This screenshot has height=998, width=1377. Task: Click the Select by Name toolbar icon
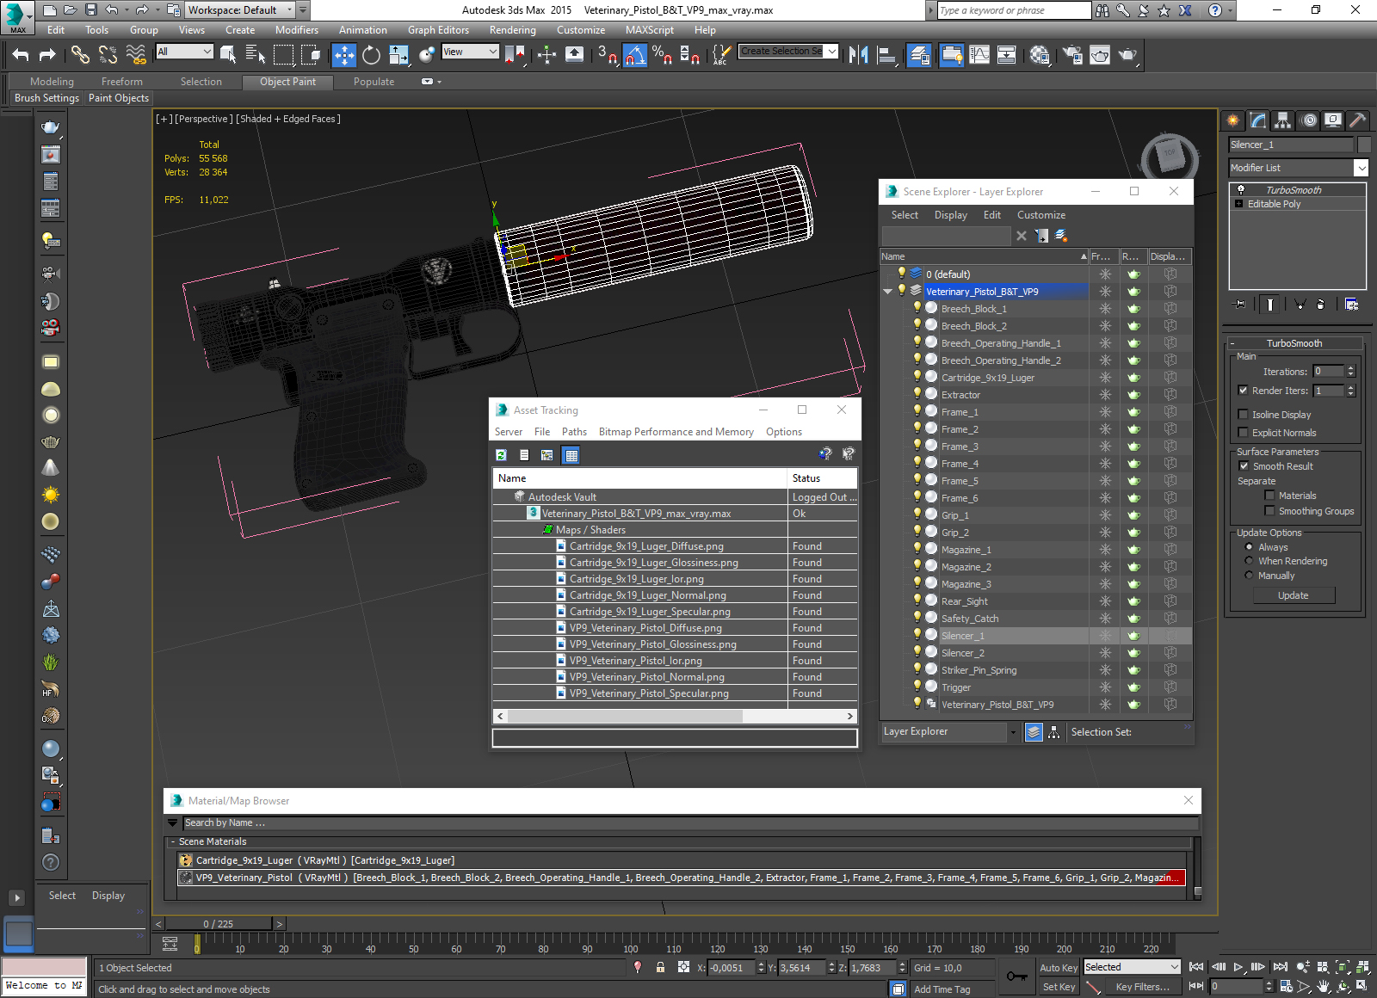coord(255,55)
